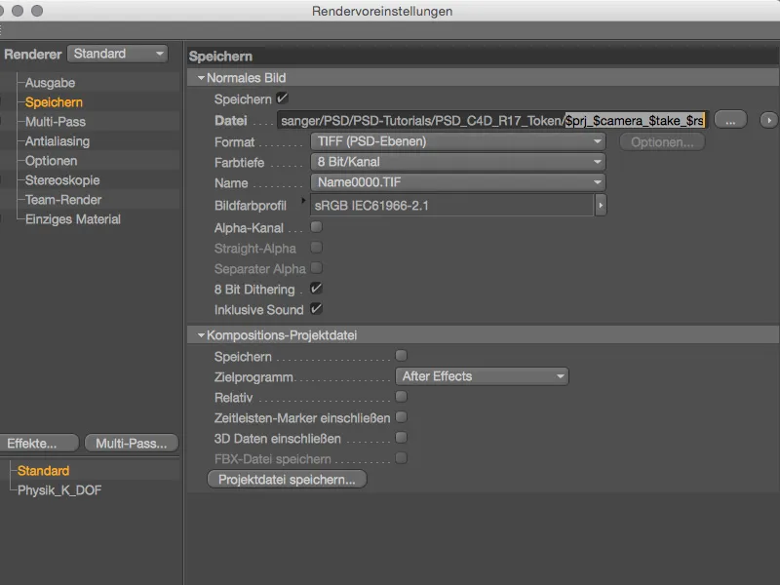780x585 pixels.
Task: Toggle the Separater Alpha checkbox
Action: tap(316, 268)
